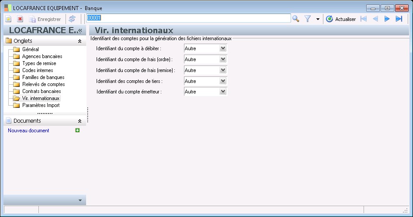
Task: Click the Codes internes folder icon
Action: pos(16,70)
